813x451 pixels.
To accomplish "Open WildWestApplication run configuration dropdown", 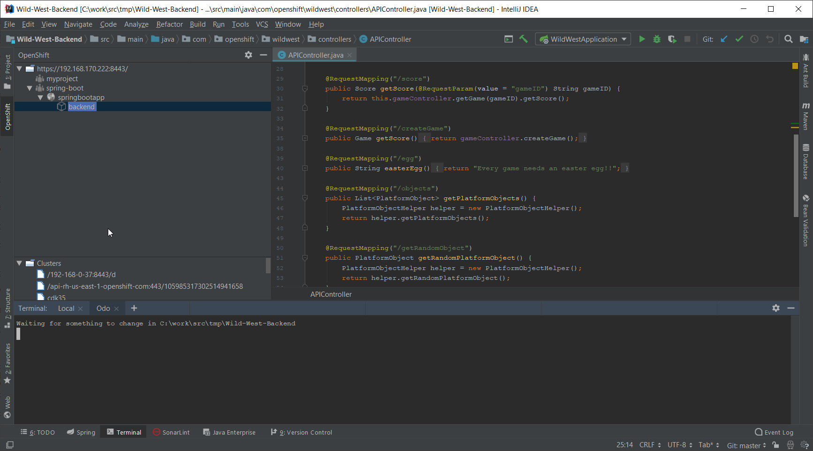I will (x=583, y=39).
